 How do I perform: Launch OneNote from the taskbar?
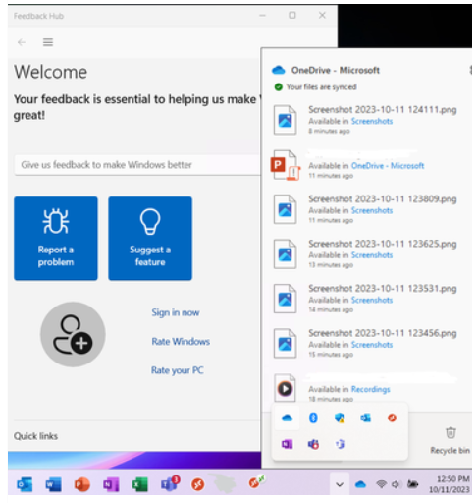click(x=111, y=484)
